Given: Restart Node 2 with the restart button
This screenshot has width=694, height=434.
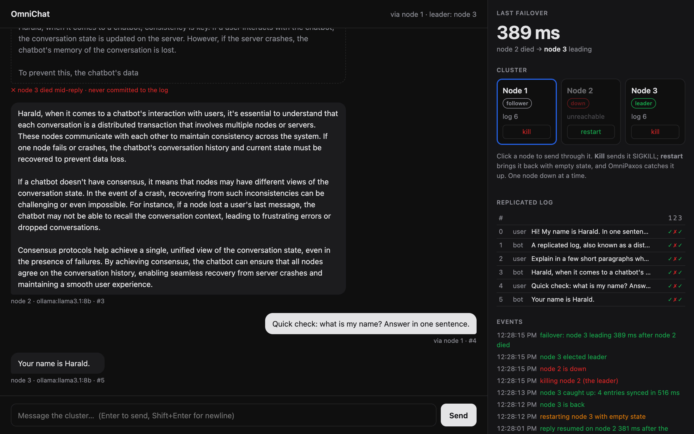Looking at the screenshot, I should (x=591, y=132).
